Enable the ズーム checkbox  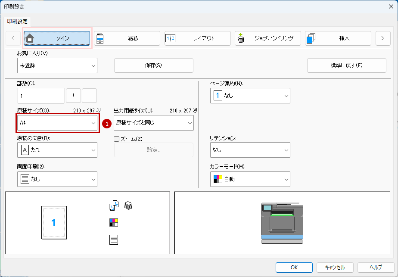click(116, 139)
